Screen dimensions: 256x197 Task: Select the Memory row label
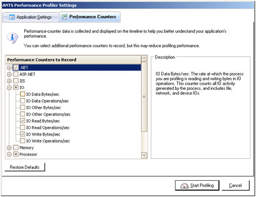pos(27,148)
